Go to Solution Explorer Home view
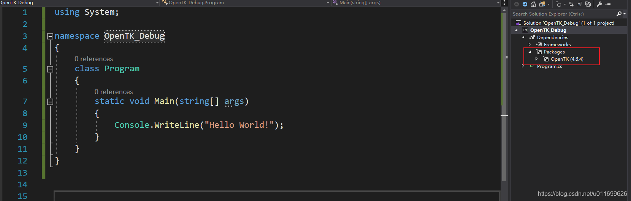Screen dimensions: 631x201 click(x=533, y=4)
